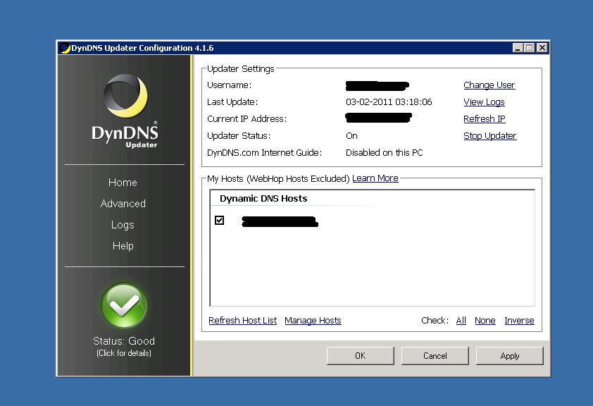Click the Refresh IP link
593x406 pixels.
(x=484, y=119)
